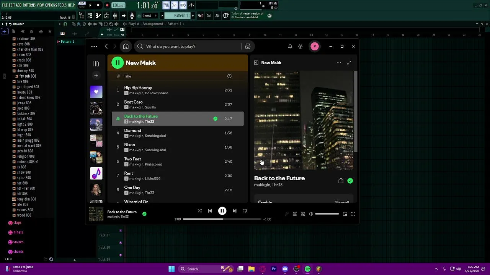Click the makkgin artist link in player bar
The image size is (490, 275).
113,217
